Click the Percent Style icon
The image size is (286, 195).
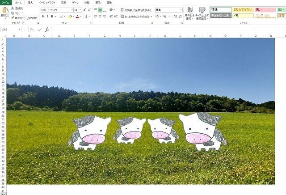[164, 17]
